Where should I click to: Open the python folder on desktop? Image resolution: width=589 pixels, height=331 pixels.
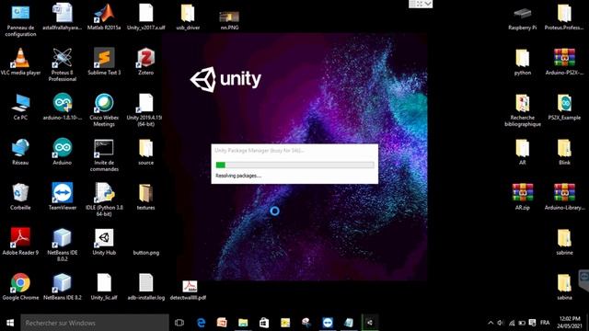click(x=523, y=62)
